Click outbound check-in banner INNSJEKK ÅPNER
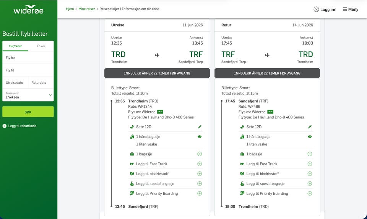Screen dimensions: 367x219 157,73
